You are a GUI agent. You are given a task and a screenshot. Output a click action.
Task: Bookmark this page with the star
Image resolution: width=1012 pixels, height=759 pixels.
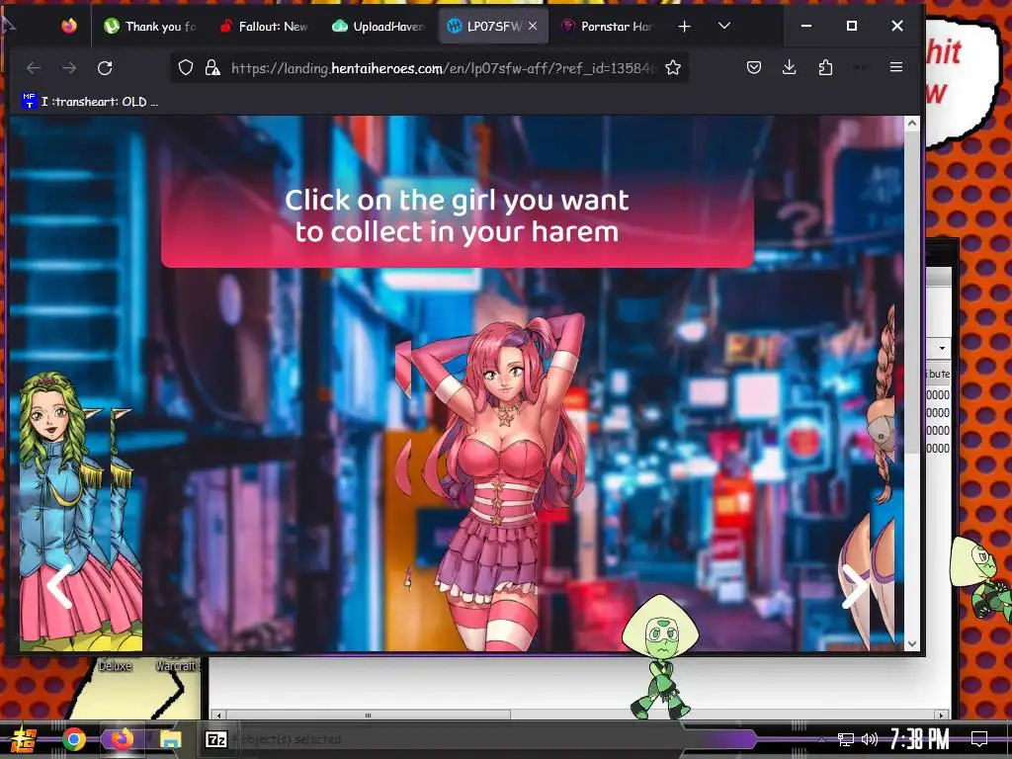point(673,68)
